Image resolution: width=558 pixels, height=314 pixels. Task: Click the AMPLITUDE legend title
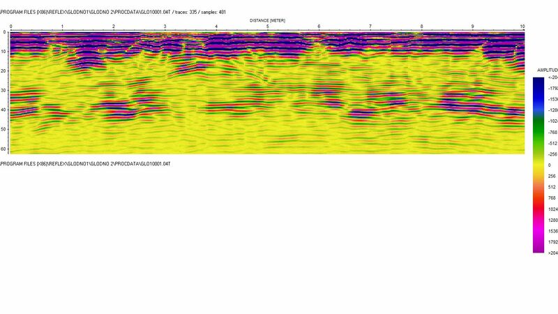point(546,71)
